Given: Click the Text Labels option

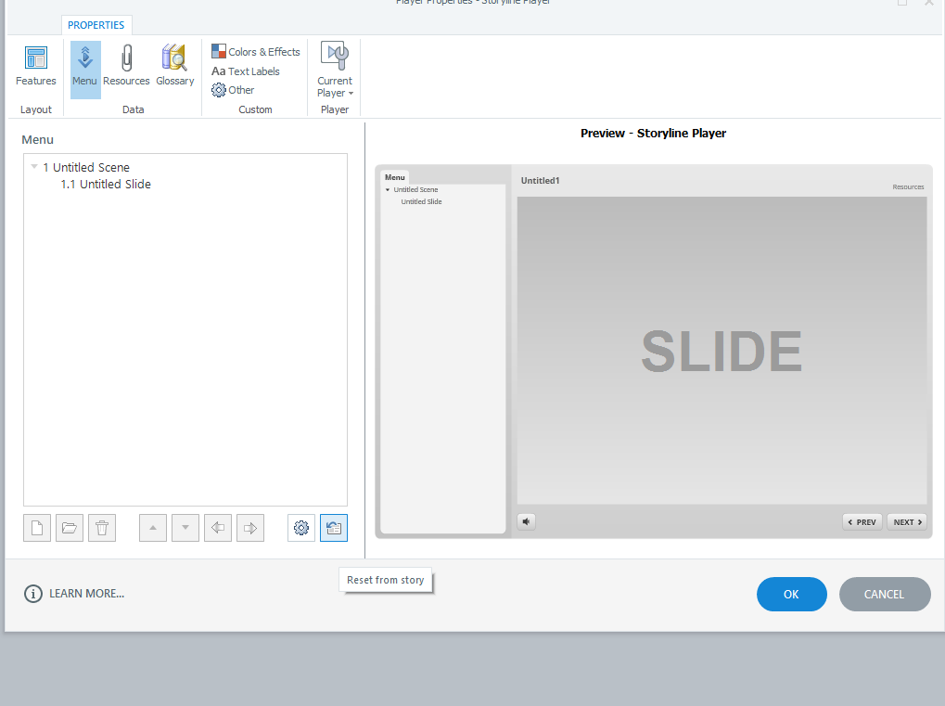Looking at the screenshot, I should (x=247, y=71).
